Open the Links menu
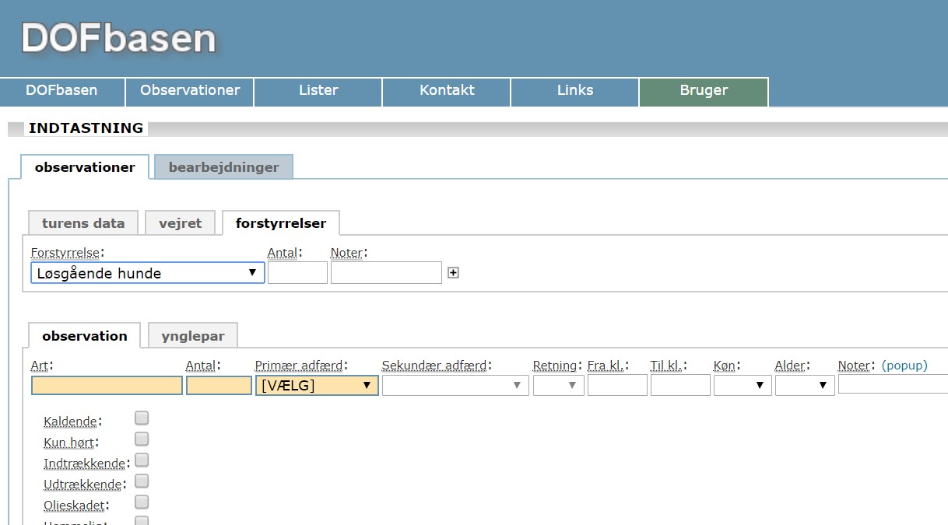 [x=575, y=91]
